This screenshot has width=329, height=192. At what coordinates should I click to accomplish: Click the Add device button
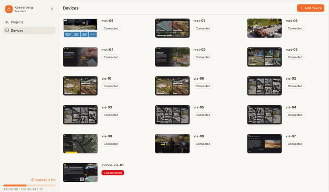(x=310, y=8)
